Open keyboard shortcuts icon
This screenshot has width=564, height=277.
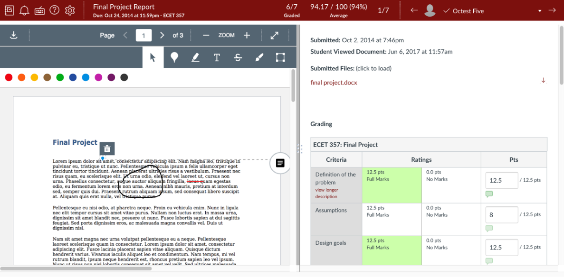tap(39, 10)
